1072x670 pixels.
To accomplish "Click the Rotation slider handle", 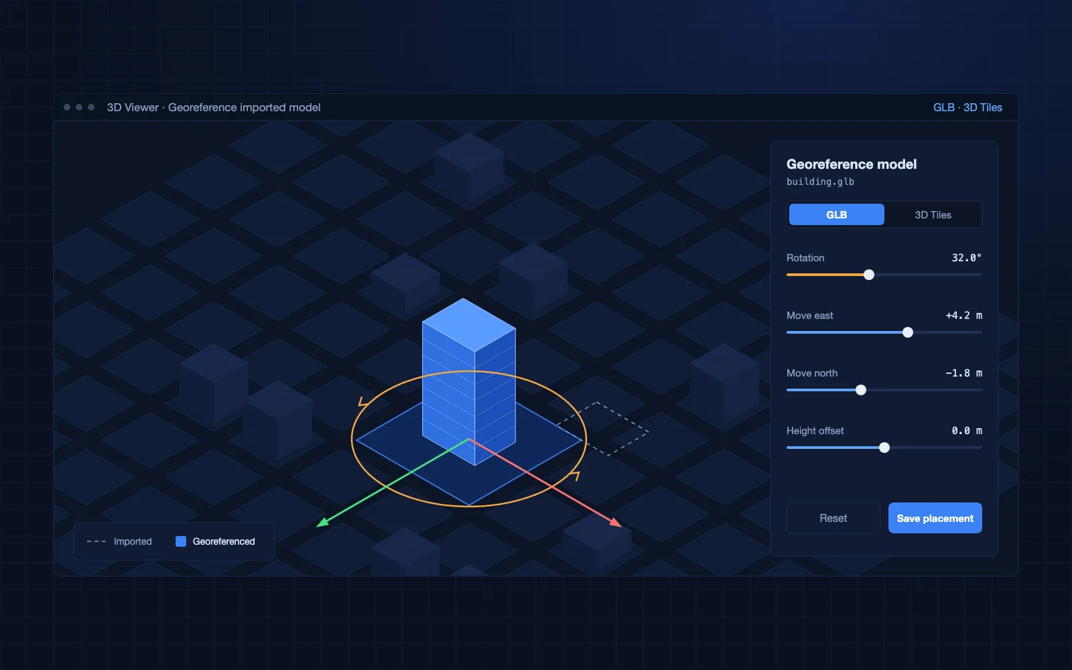I will click(869, 275).
